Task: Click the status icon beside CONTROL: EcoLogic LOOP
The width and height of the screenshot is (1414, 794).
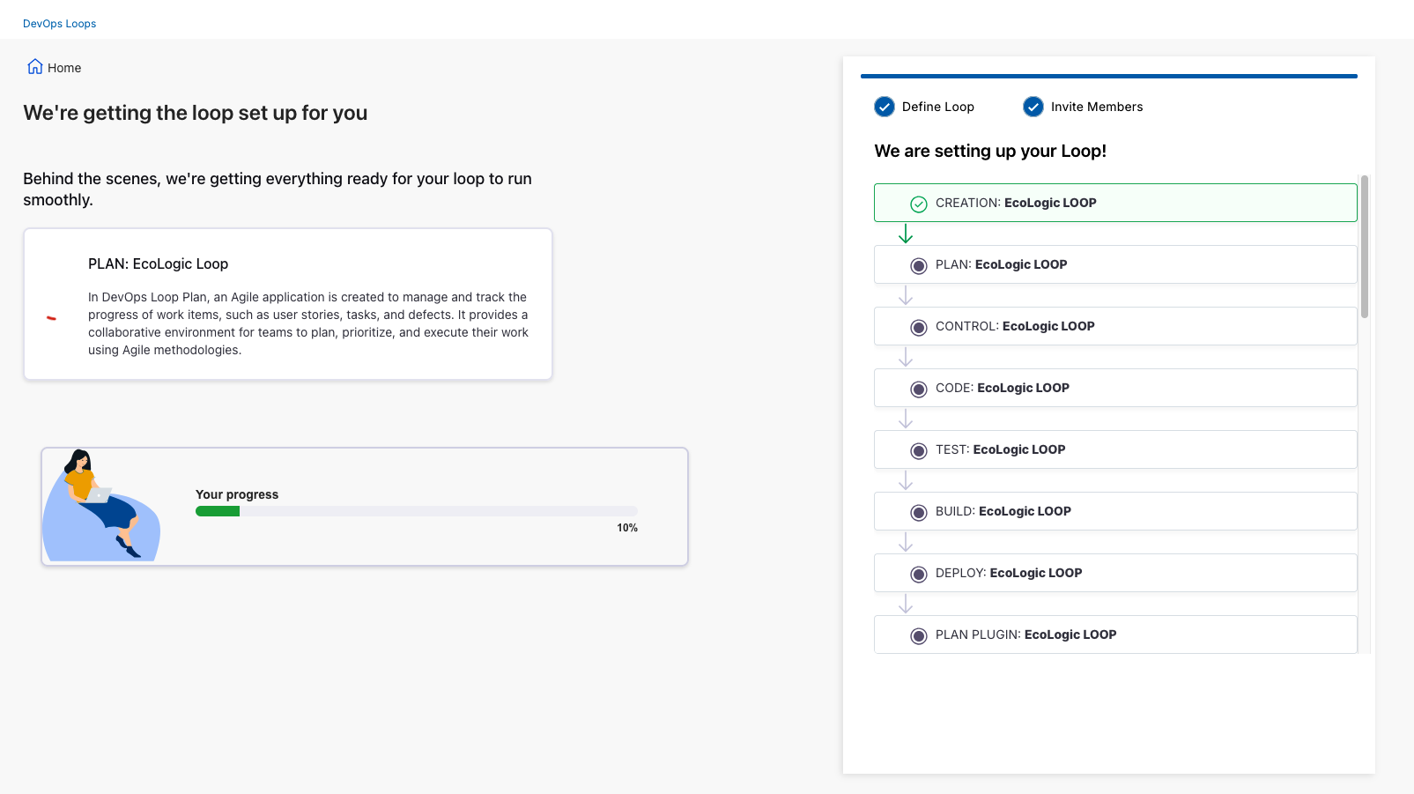Action: [919, 326]
